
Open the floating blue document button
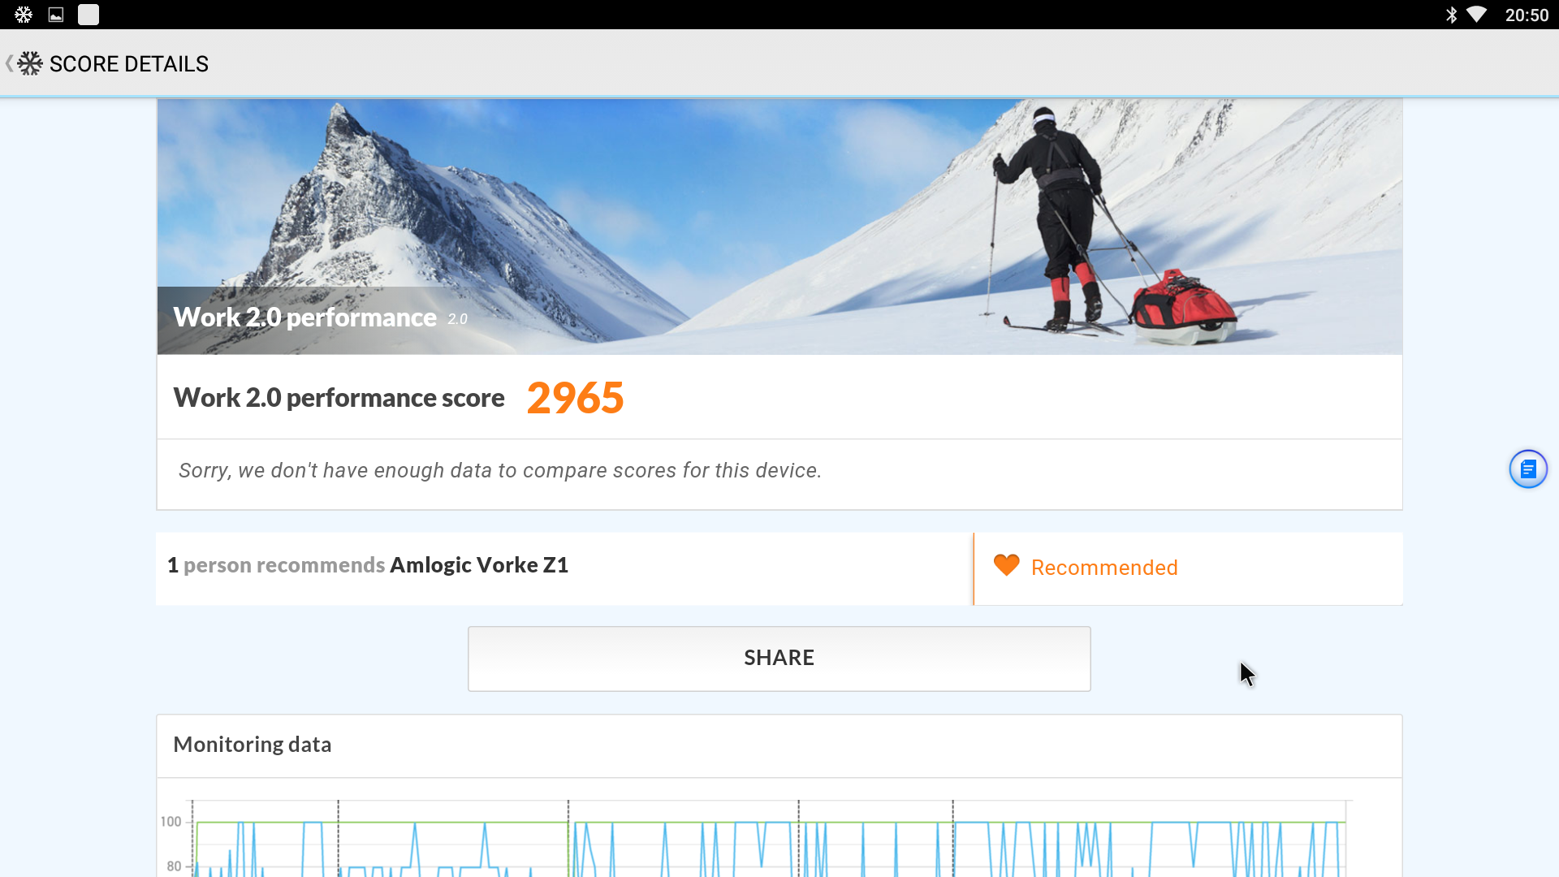tap(1527, 469)
